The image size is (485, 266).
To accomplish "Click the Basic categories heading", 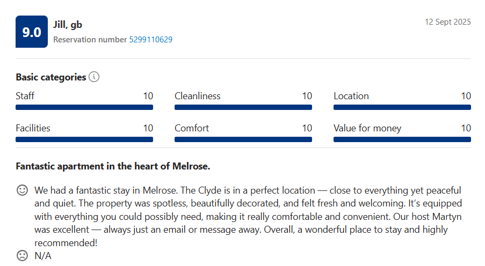I will 51,77.
